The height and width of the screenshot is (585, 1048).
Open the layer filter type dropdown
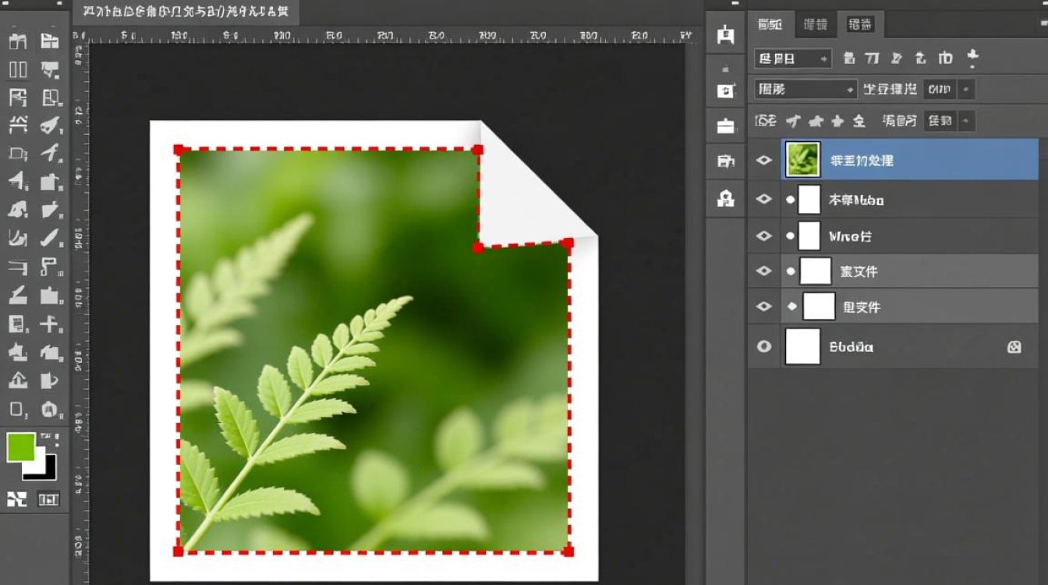(x=793, y=58)
